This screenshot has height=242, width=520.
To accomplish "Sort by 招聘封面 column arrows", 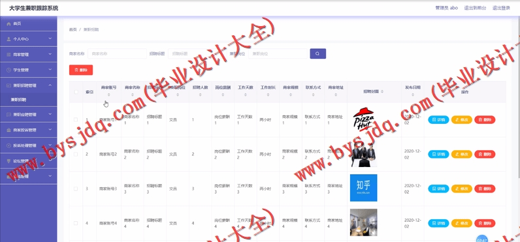I will (382, 91).
